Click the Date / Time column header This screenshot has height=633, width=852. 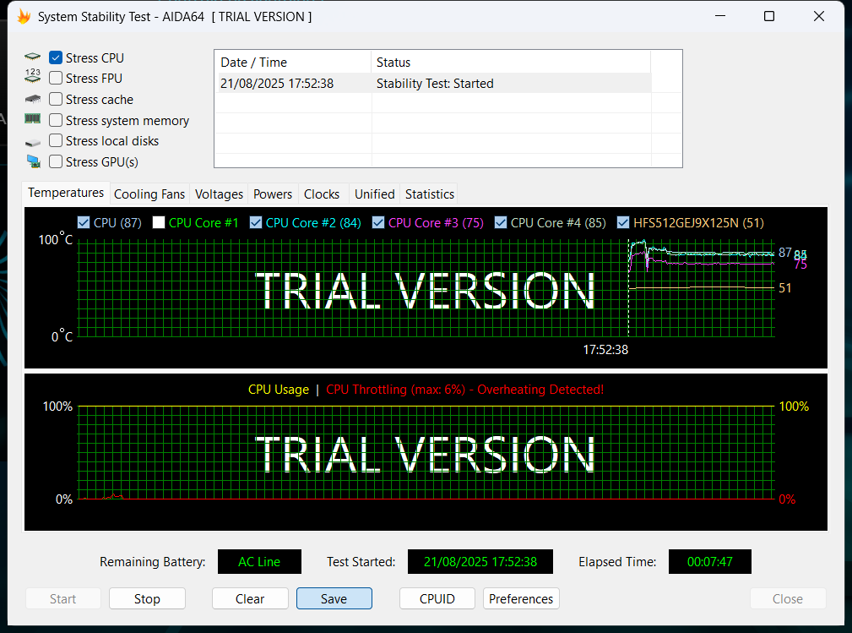click(293, 62)
